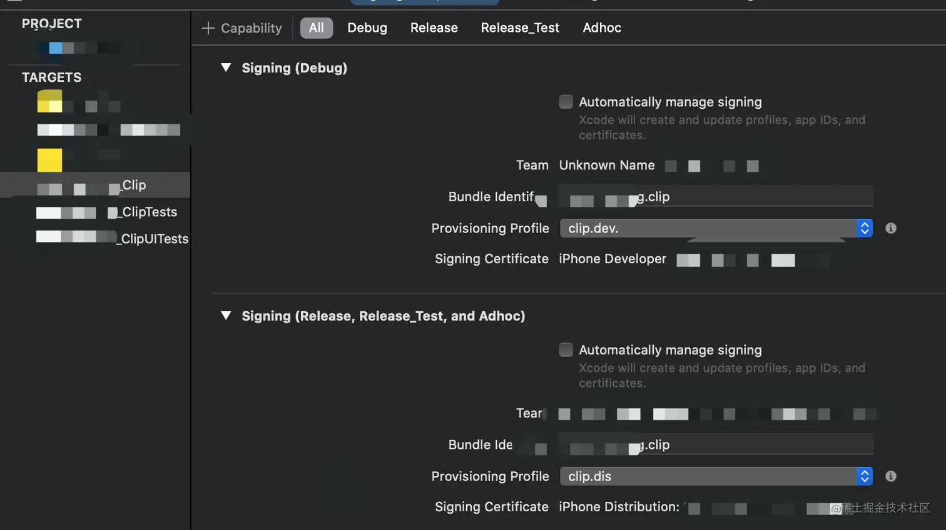Switch to the Release_Test configuration tab

click(x=520, y=28)
